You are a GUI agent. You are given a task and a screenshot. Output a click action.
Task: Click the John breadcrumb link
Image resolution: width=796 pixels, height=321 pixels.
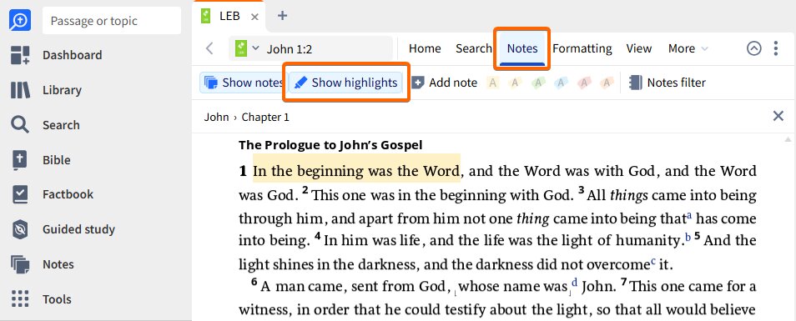216,117
